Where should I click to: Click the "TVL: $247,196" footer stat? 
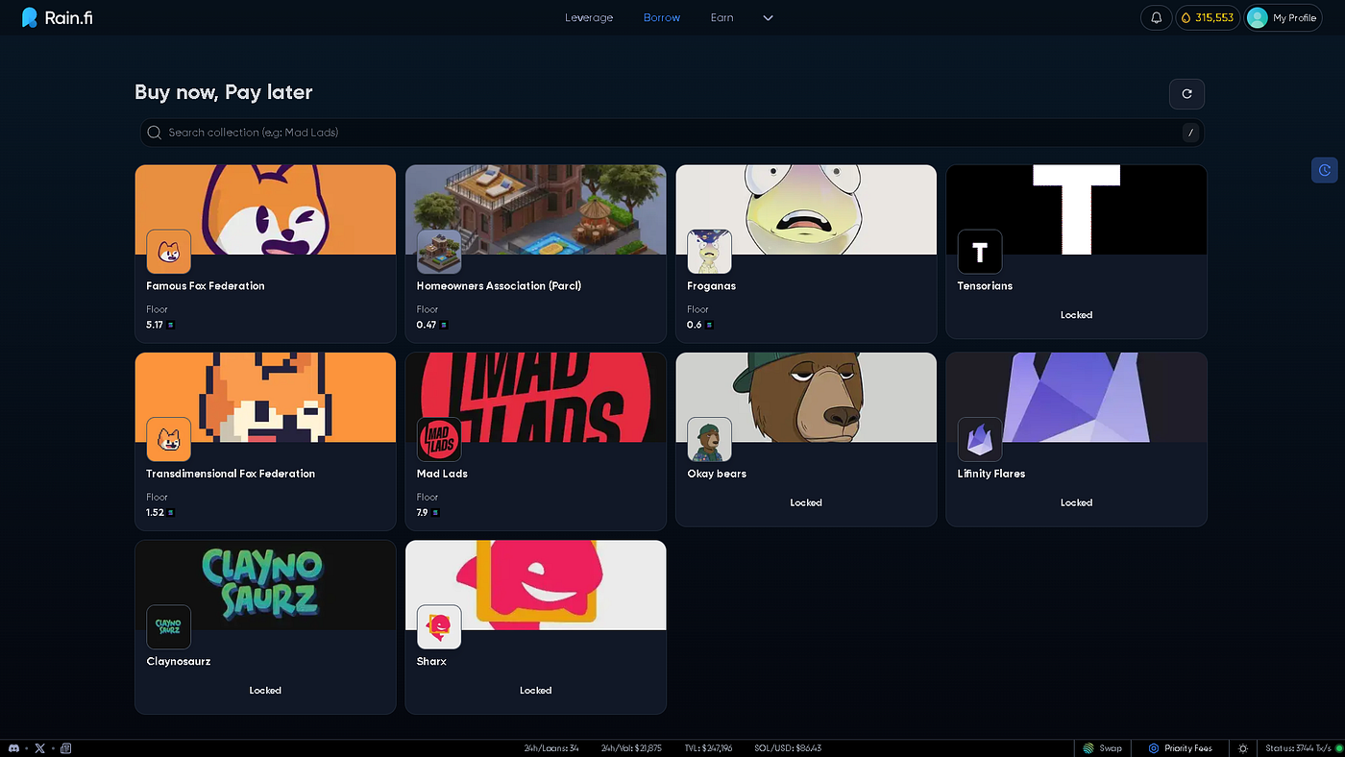click(x=708, y=748)
